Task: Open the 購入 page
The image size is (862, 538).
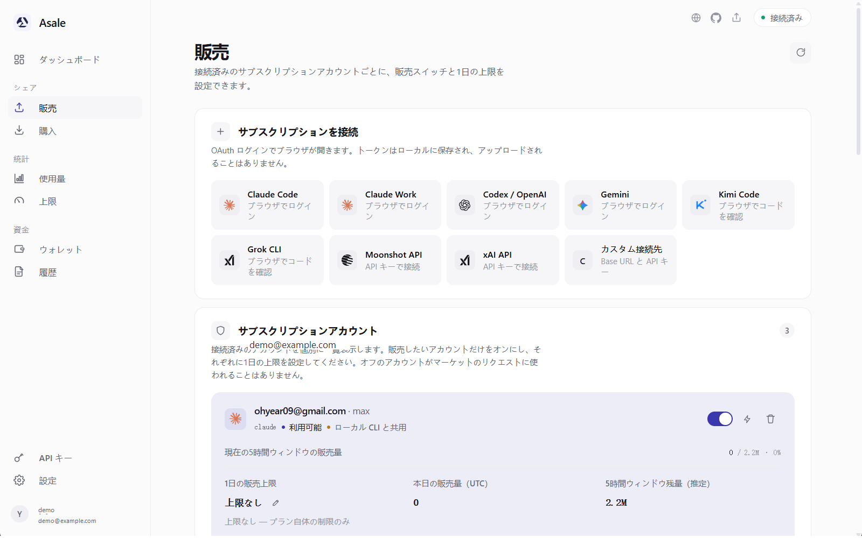Action: (75, 131)
